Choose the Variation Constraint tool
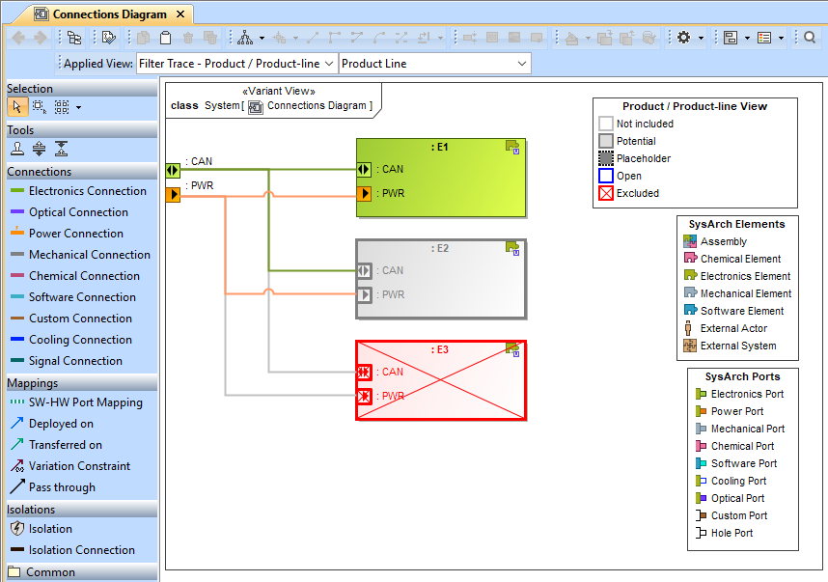This screenshot has height=582, width=828. 16,466
